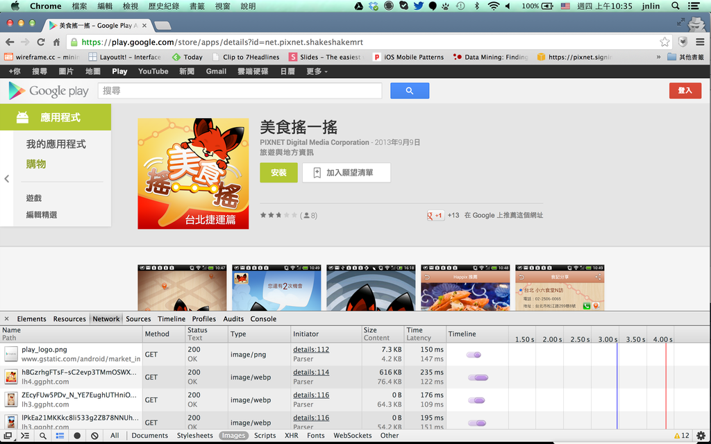711x444 pixels.
Task: Open the Google Drive menu bar icon
Action: click(358, 6)
